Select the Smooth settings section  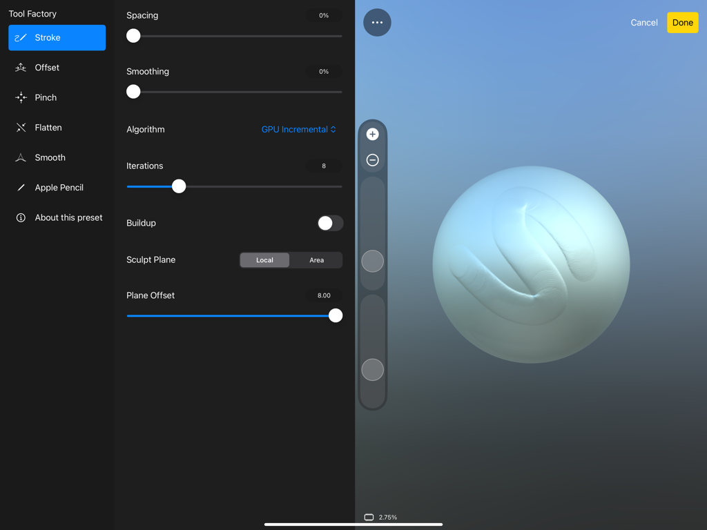(57, 157)
